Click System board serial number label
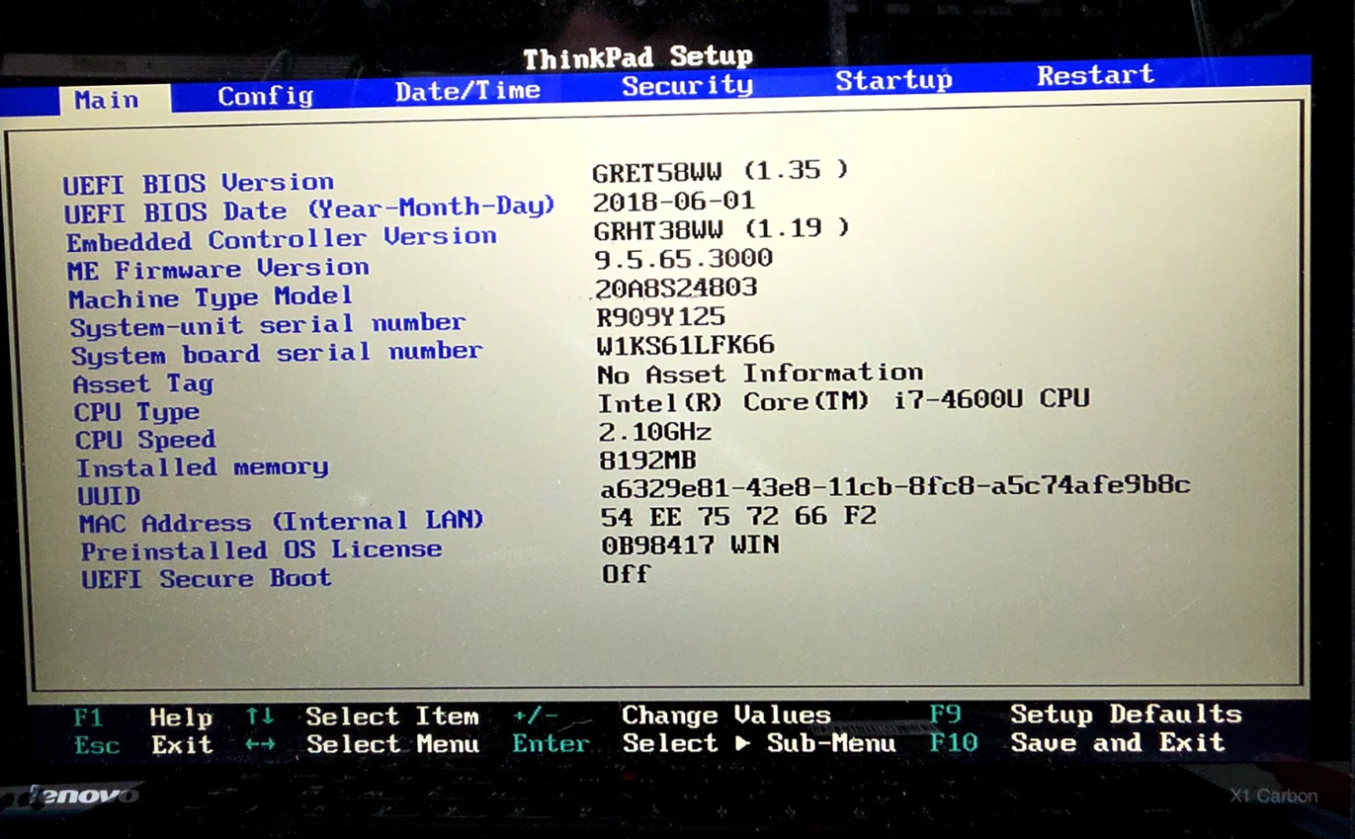Viewport: 1355px width, 839px height. (x=276, y=353)
